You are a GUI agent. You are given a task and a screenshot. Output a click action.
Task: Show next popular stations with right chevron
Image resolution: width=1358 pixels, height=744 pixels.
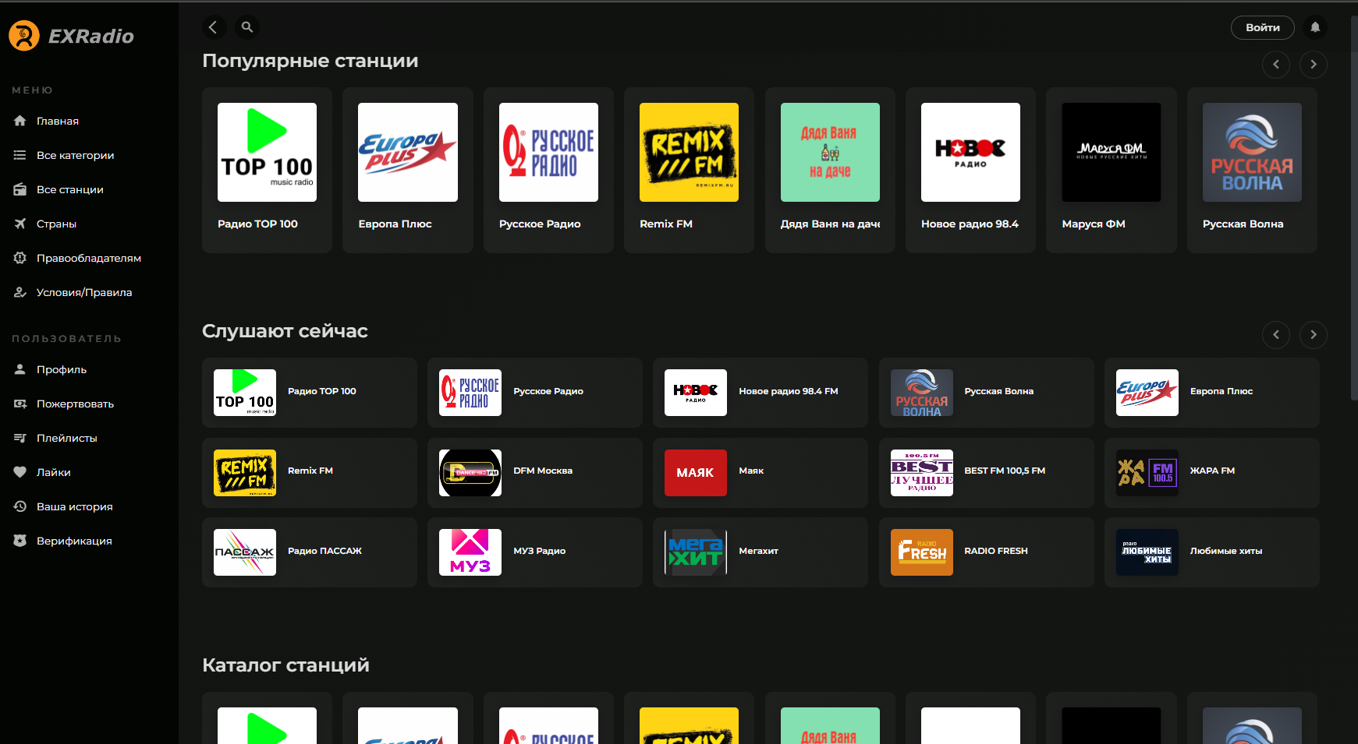[1314, 65]
